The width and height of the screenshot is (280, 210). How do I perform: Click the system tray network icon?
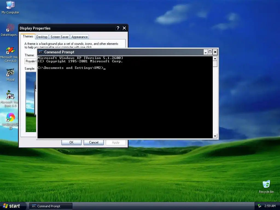coord(260,206)
